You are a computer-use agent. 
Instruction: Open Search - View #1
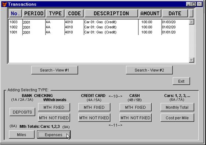click(x=54, y=70)
